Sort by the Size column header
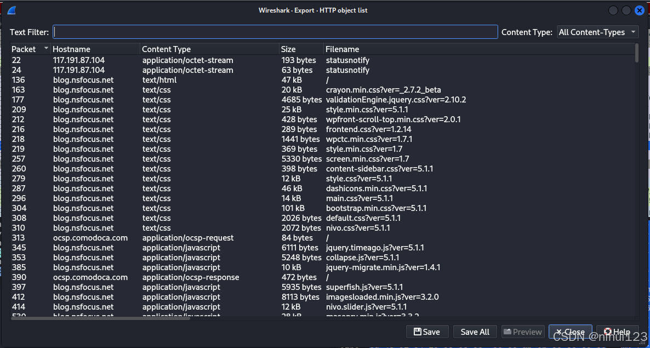 point(301,49)
